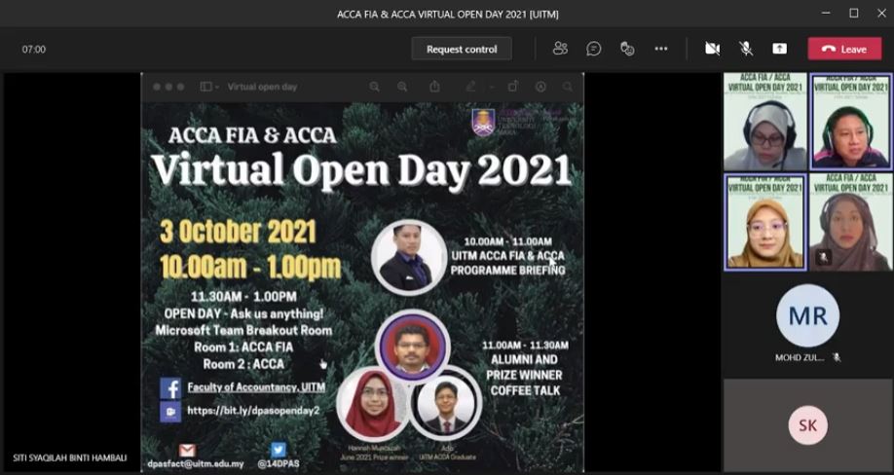Open the meeting chat icon

pyautogui.click(x=593, y=49)
